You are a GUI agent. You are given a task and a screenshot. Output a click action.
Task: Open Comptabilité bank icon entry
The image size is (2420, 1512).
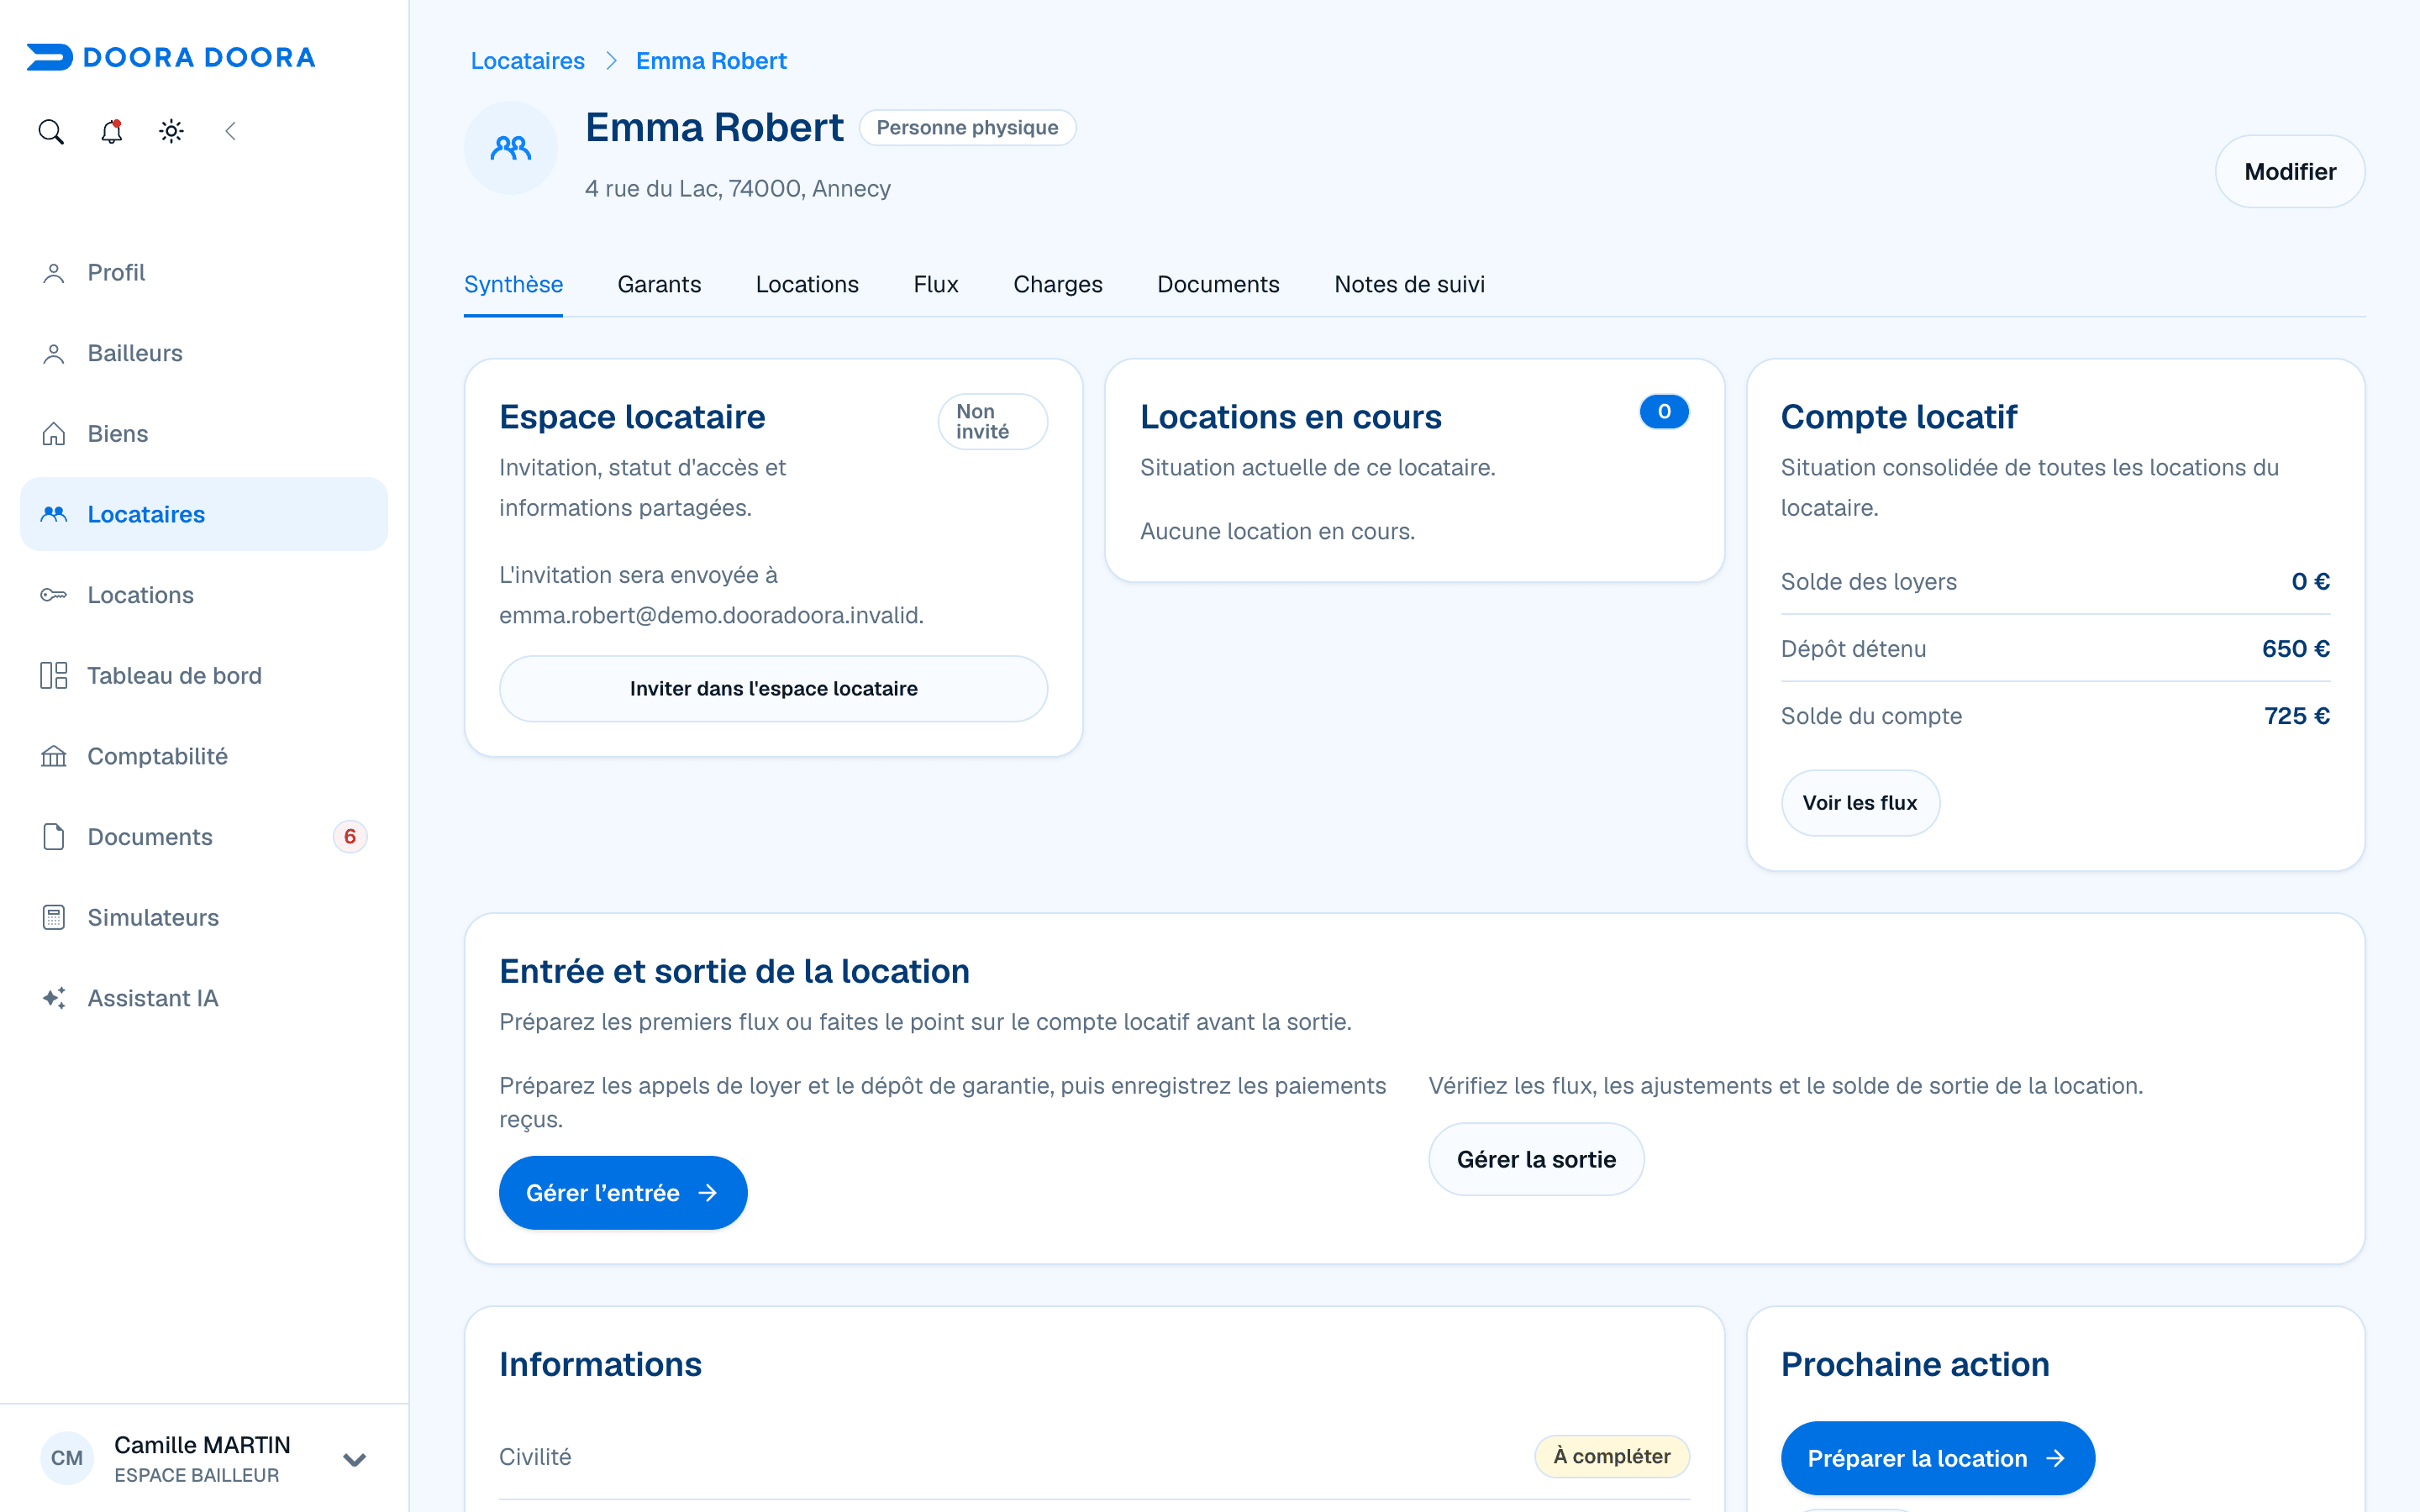204,756
